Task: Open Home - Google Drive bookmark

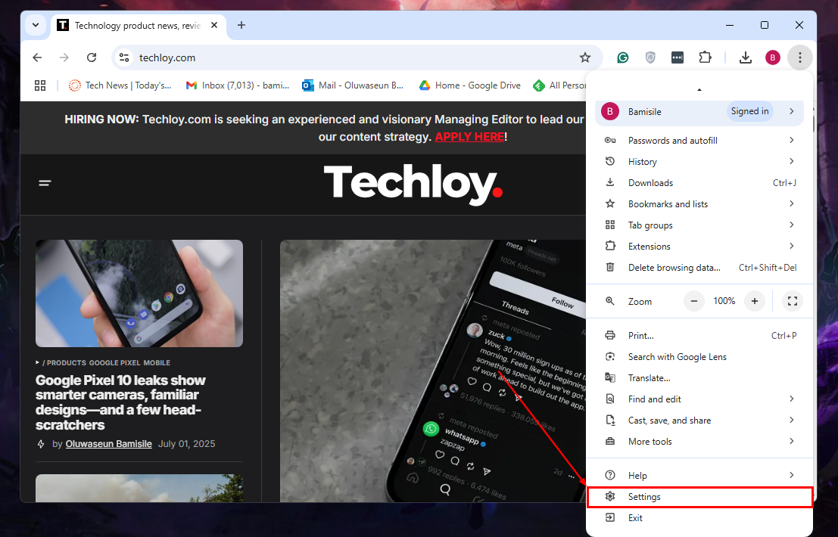Action: click(470, 85)
